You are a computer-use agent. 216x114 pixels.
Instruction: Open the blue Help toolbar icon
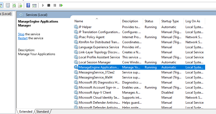coord(28,5)
